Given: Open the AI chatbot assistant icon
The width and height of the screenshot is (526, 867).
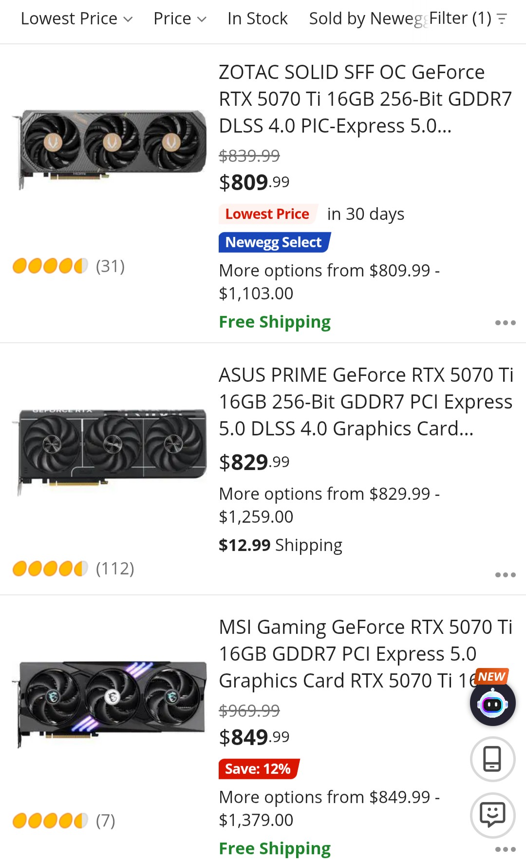Looking at the screenshot, I should [492, 704].
